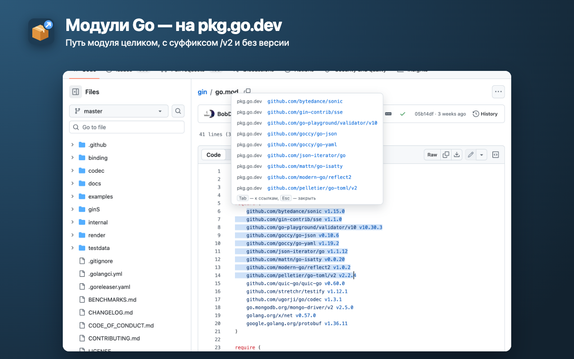Focus the Go to file field
574x359 pixels.
[127, 127]
